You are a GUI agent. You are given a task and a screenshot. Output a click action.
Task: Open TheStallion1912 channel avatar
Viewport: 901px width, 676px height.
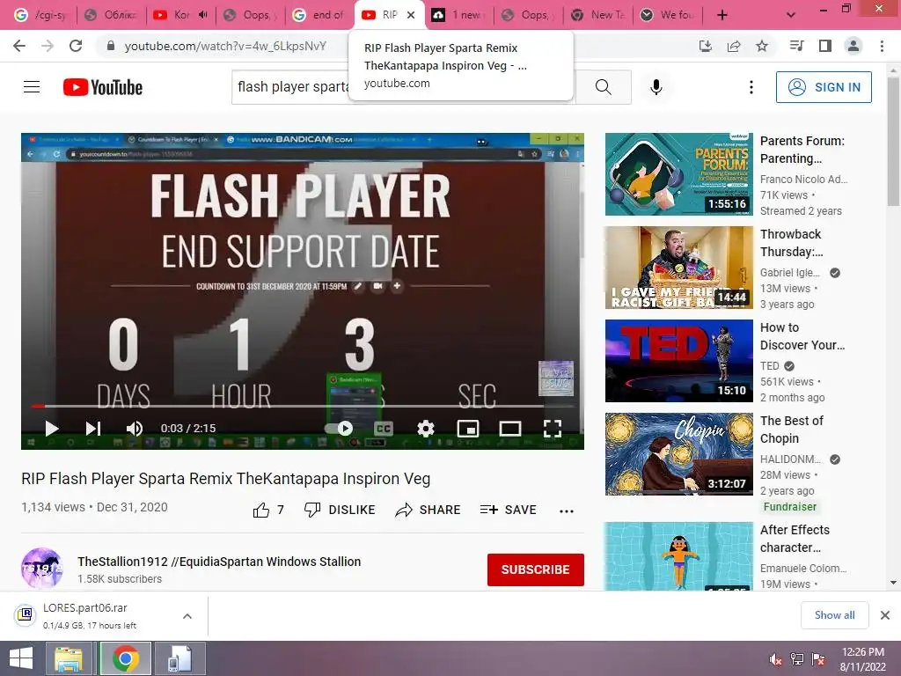click(42, 568)
